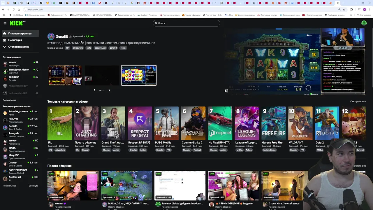Viewport: 373px width, 210px height.
Task: Open the No Pixel RP (GTA) card
Action: click(220, 123)
